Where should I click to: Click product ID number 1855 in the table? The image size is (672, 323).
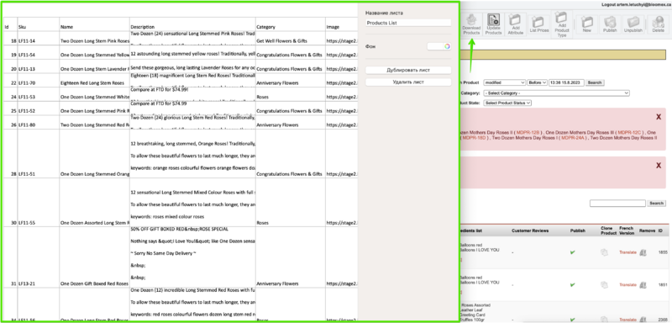(x=663, y=252)
